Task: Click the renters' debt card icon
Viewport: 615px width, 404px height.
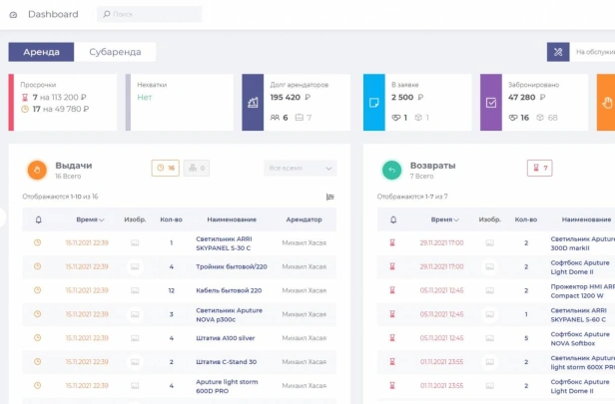Action: click(x=253, y=103)
